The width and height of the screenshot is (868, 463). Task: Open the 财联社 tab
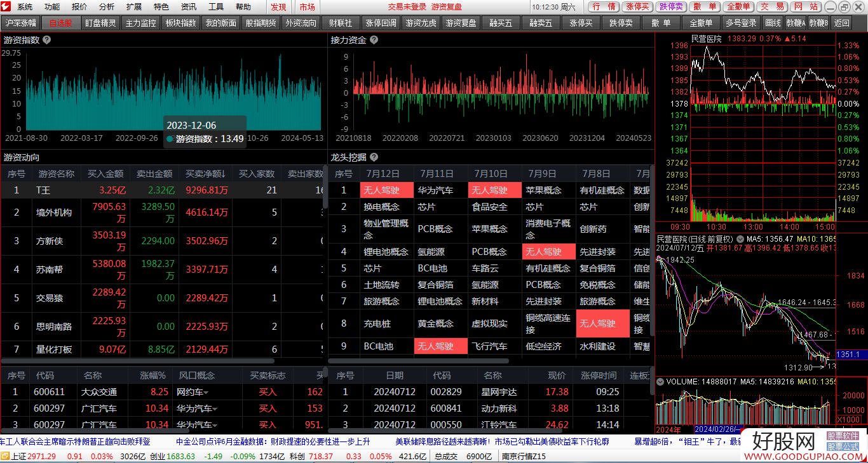[341, 23]
